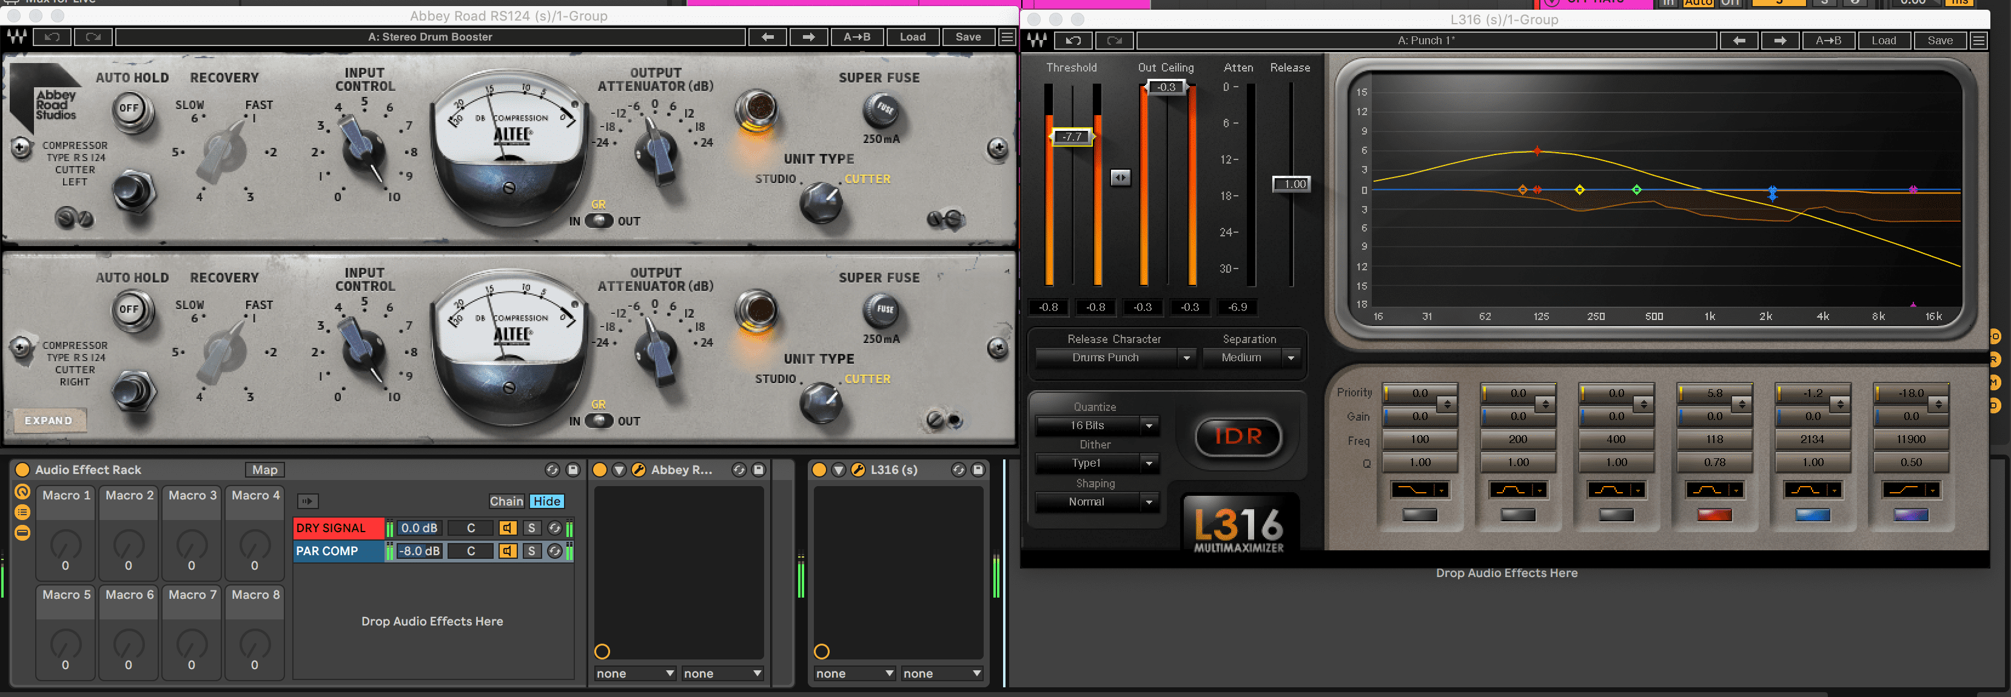Click the PAR COMP chain speaker icon
Screen dimensions: 2011x697
pos(508,551)
